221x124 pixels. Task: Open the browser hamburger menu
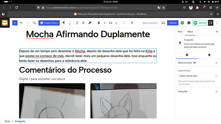pos(211,8)
